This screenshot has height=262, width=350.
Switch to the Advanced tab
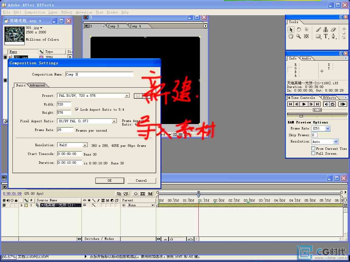click(37, 85)
